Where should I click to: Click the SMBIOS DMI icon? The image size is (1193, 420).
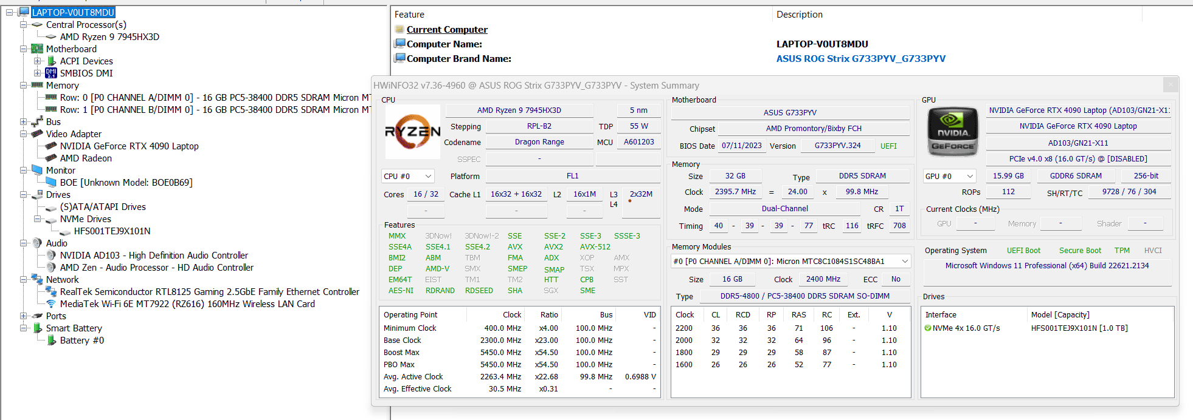coord(51,73)
